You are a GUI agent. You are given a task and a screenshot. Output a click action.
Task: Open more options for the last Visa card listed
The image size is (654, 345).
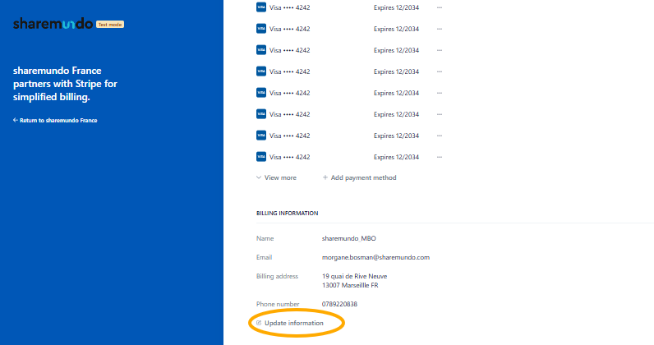440,157
